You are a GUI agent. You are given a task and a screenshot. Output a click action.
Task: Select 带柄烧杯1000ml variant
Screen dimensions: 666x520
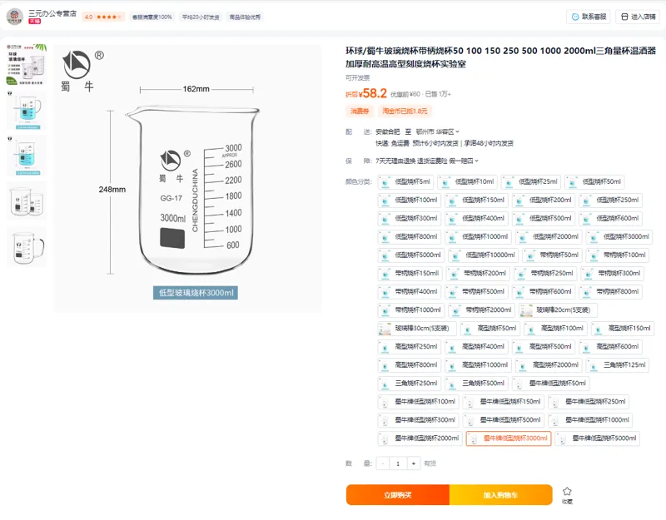point(410,310)
